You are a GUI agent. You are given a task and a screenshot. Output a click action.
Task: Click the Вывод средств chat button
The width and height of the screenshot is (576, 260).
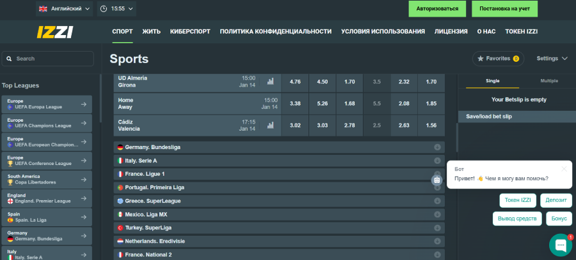(517, 219)
